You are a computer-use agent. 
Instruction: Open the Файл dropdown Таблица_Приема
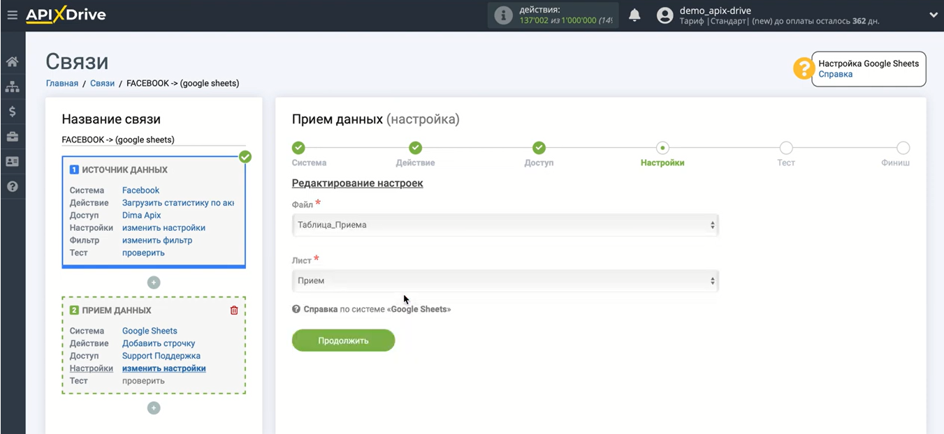click(505, 225)
